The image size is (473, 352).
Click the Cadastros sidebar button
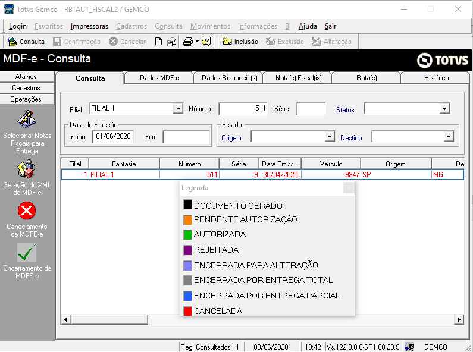(x=27, y=87)
